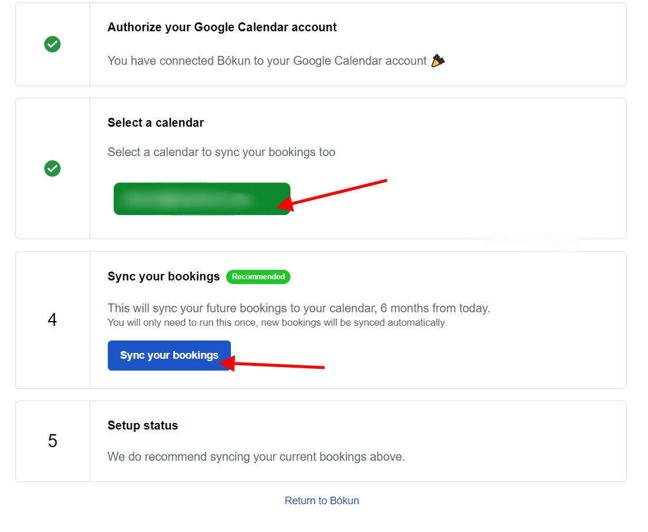Click the blue Sync your bookings button

(x=169, y=355)
